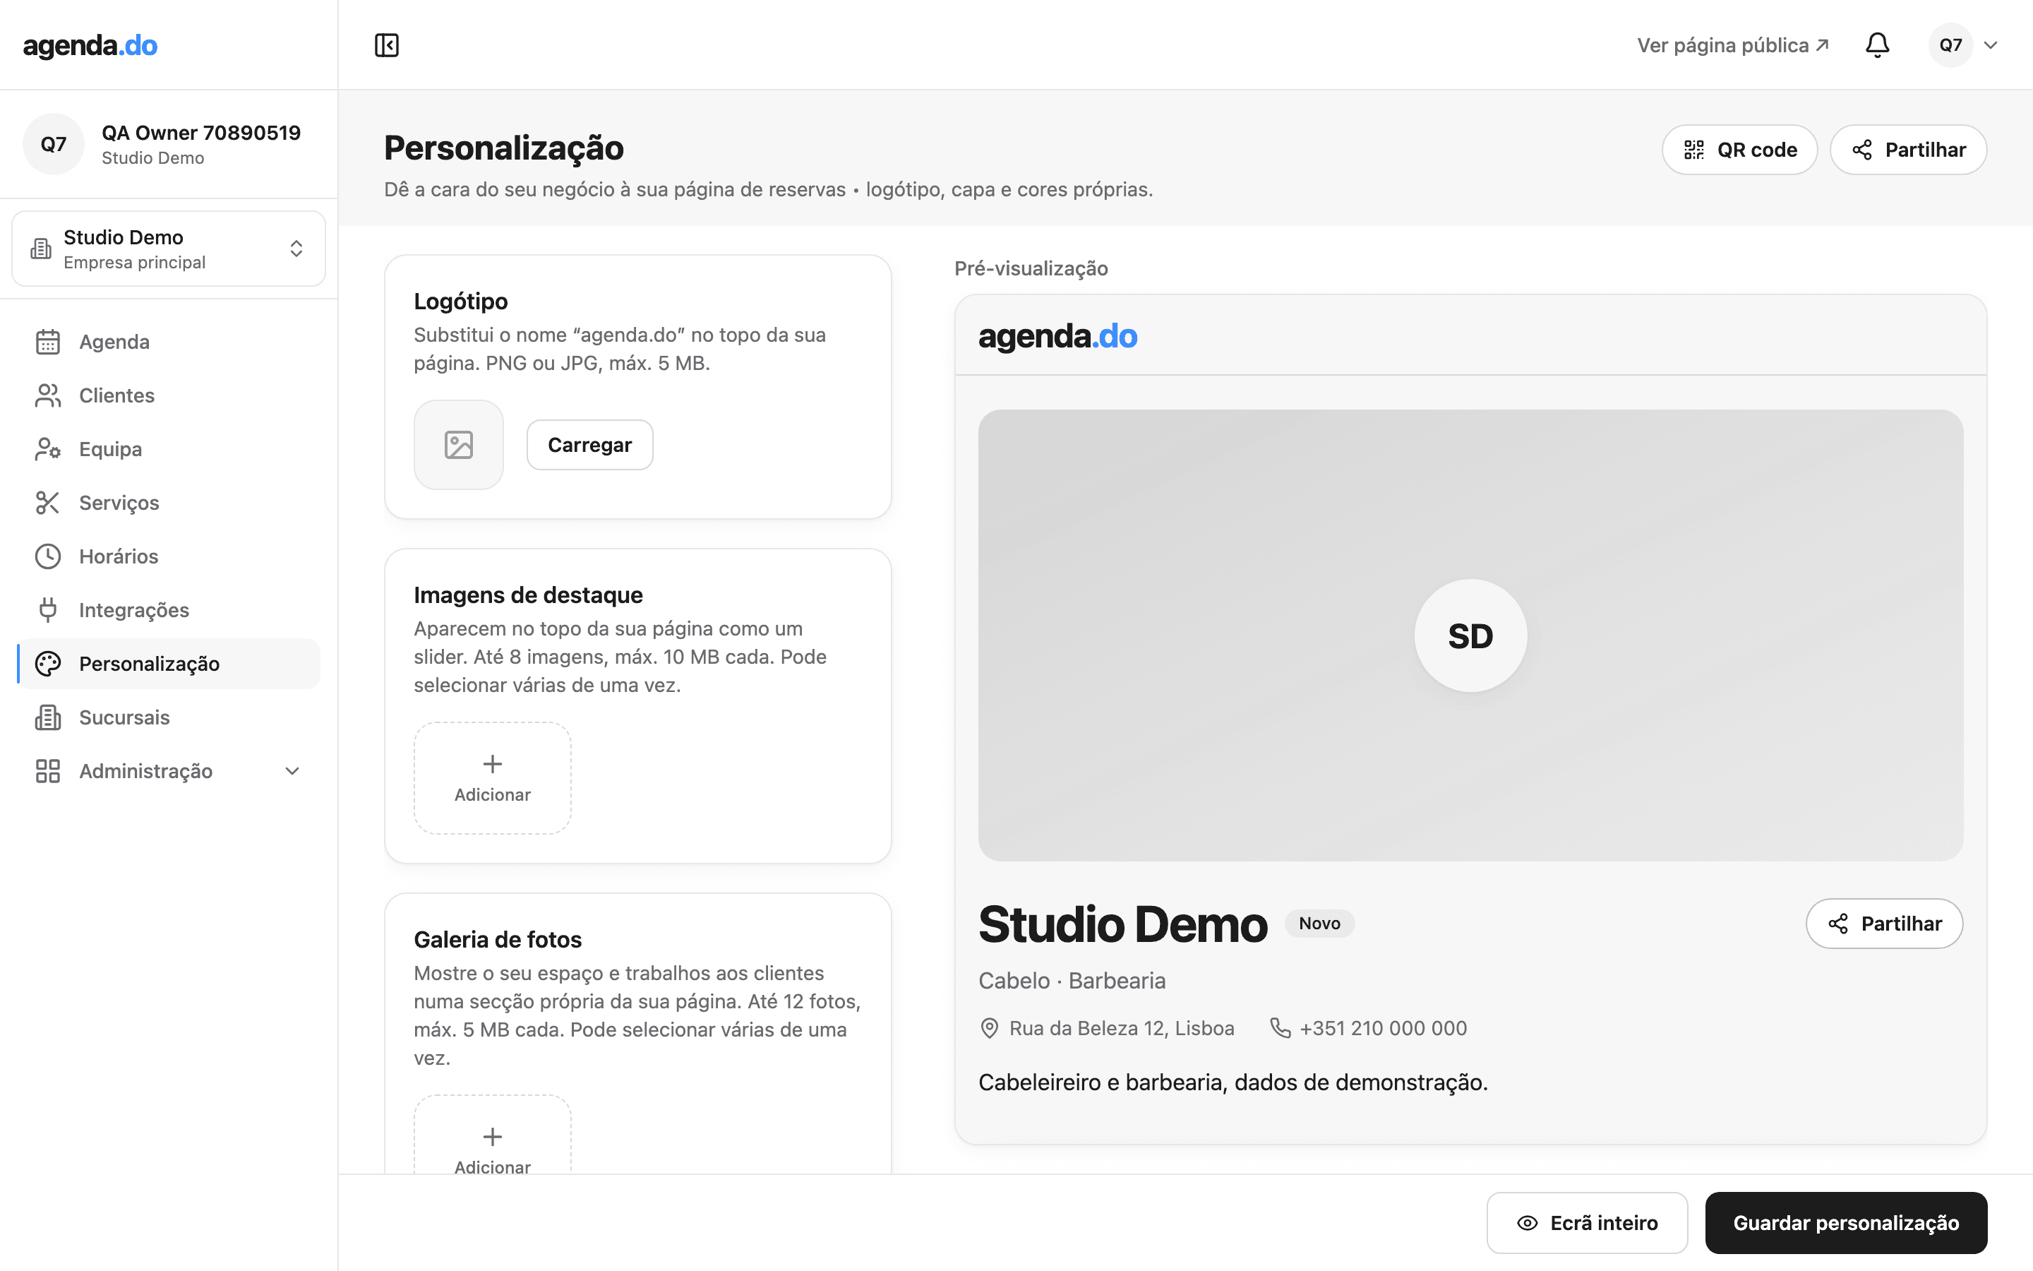The width and height of the screenshot is (2033, 1271).
Task: Click the building icon in Studio Demo selector
Action: [41, 249]
